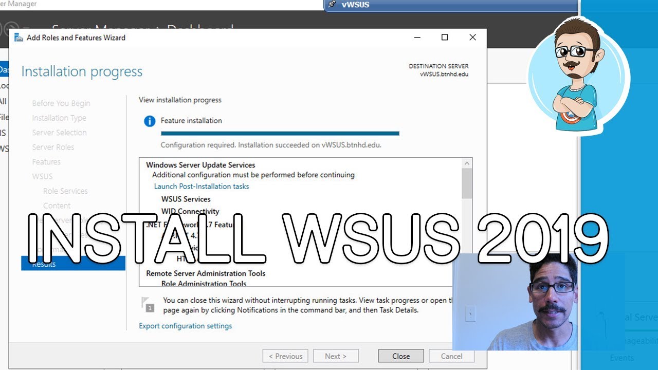Click the 'vWSUS.btnhd.edu' destination server text
Screen dimensions: 658x370
tap(444, 74)
